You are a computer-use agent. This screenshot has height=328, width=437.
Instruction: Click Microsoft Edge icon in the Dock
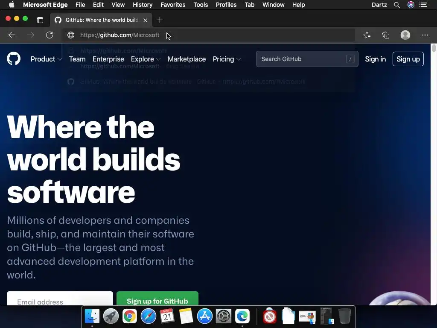(242, 316)
